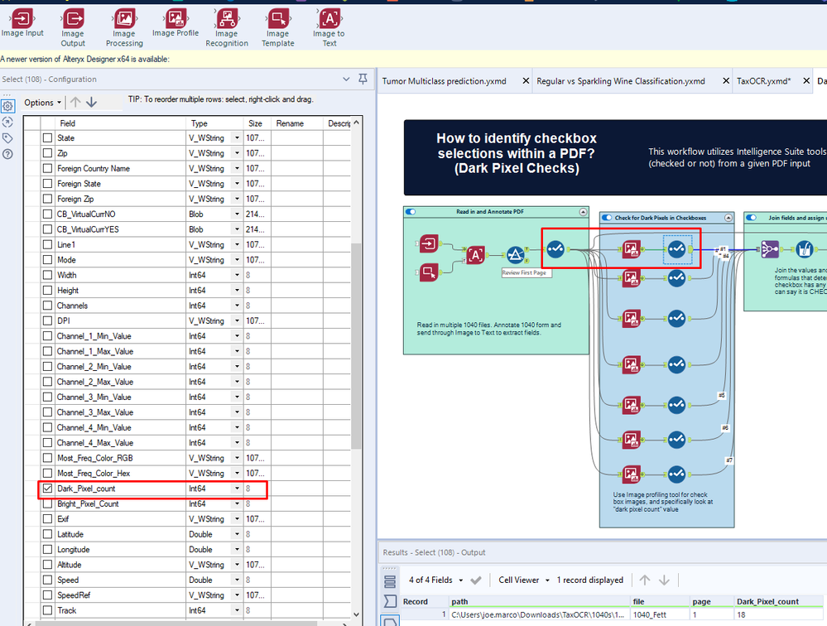827x626 pixels.
Task: Click the path results column header
Action: pos(541,601)
